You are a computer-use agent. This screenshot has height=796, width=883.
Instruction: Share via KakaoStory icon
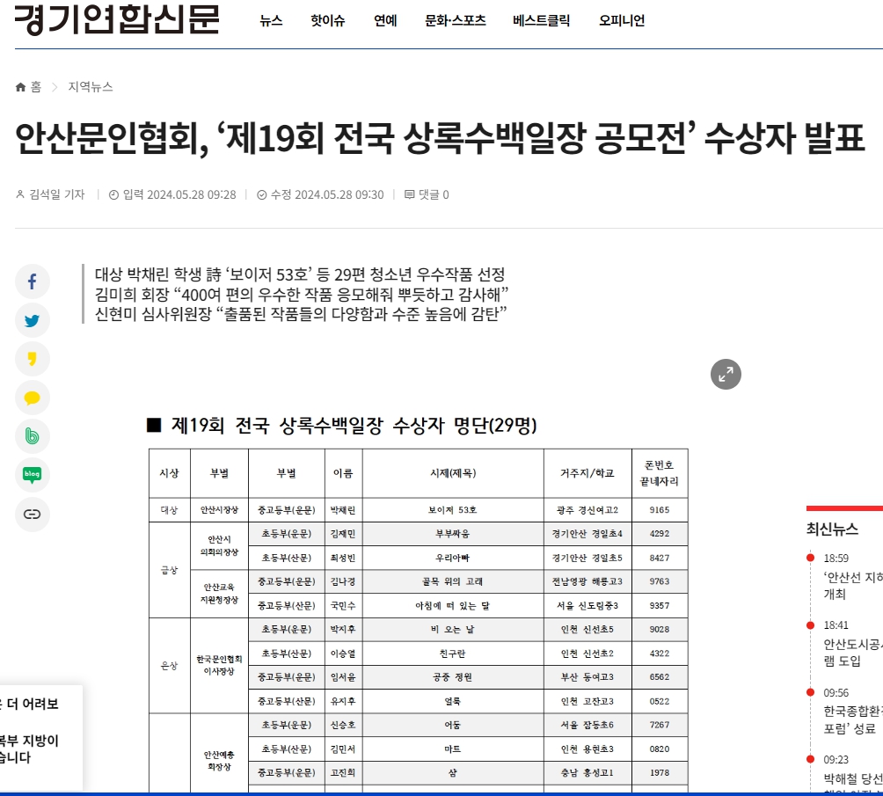32,359
